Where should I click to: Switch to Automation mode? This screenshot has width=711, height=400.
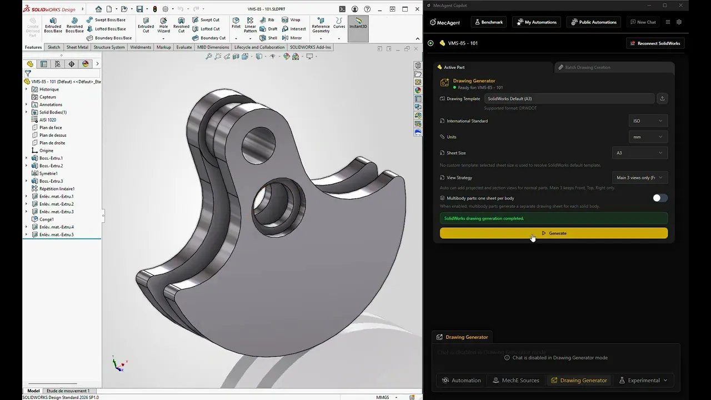(462, 381)
